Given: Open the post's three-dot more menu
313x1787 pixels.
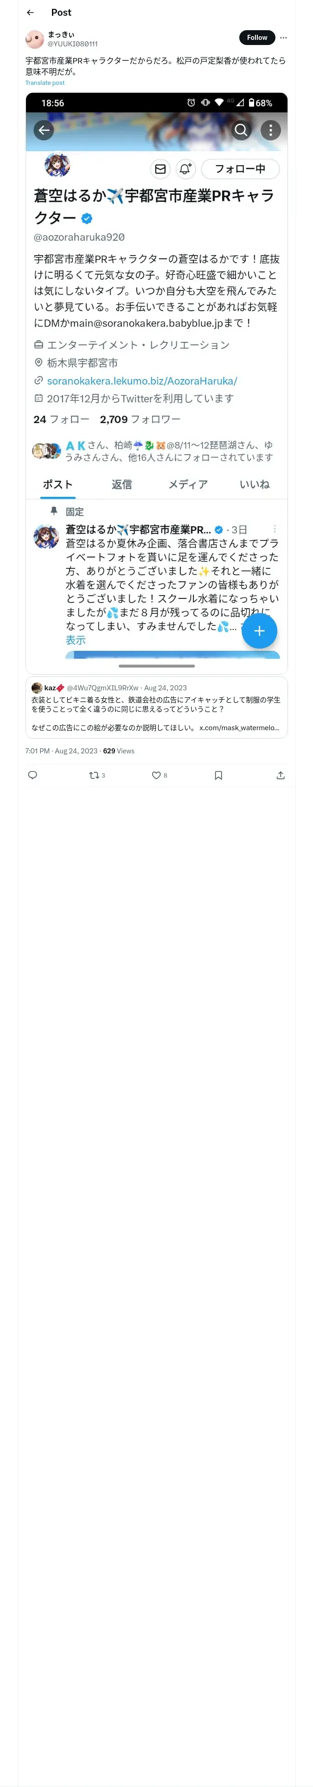Looking at the screenshot, I should click(x=283, y=38).
